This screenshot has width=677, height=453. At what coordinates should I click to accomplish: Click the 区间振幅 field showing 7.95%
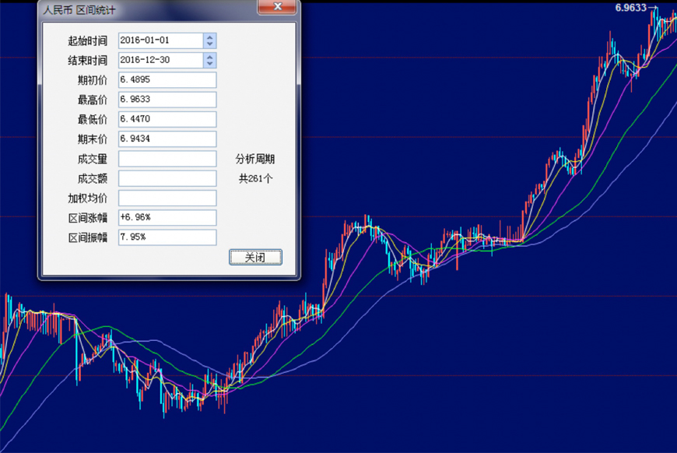167,237
